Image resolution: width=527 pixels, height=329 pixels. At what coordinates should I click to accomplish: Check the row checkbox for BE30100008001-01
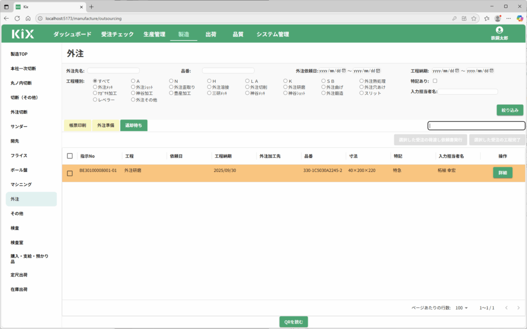point(70,173)
